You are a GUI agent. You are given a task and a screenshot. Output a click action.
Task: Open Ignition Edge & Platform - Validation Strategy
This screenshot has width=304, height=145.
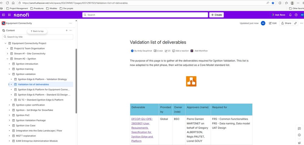click(x=42, y=79)
